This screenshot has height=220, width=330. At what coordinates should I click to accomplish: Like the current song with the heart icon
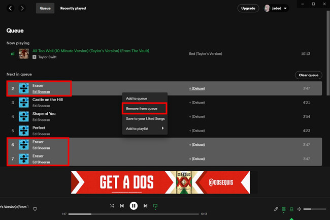coord(35,209)
